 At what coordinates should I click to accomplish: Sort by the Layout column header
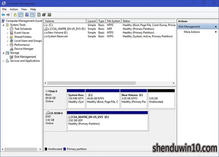click(92, 21)
